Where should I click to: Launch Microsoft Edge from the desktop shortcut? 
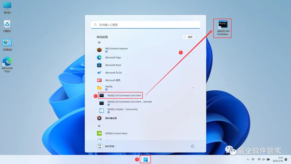[x=7, y=64]
